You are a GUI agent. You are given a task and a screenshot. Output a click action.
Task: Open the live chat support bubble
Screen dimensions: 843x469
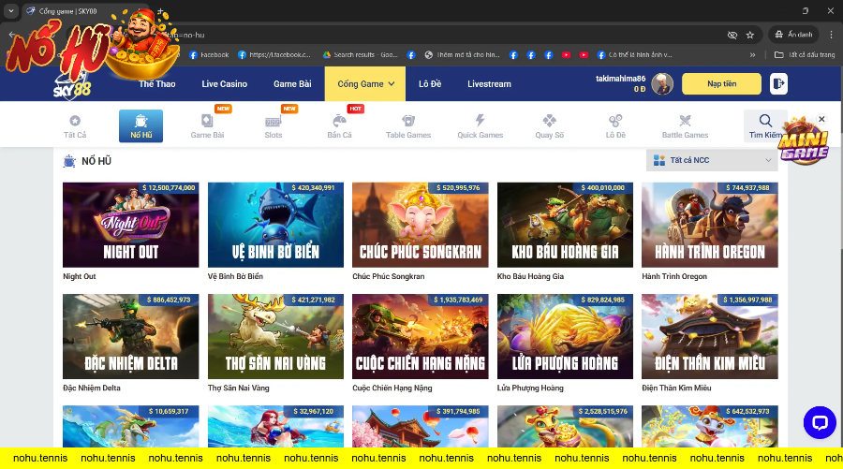820,423
